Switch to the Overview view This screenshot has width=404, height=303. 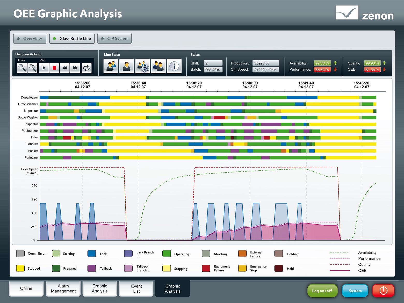tap(30, 39)
